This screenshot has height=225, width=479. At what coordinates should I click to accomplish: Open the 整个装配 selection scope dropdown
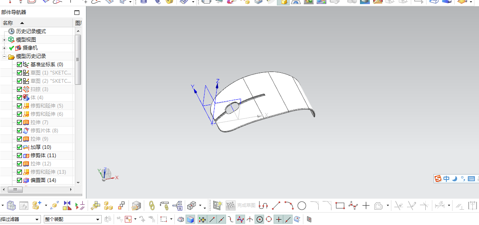pyautogui.click(x=98, y=219)
